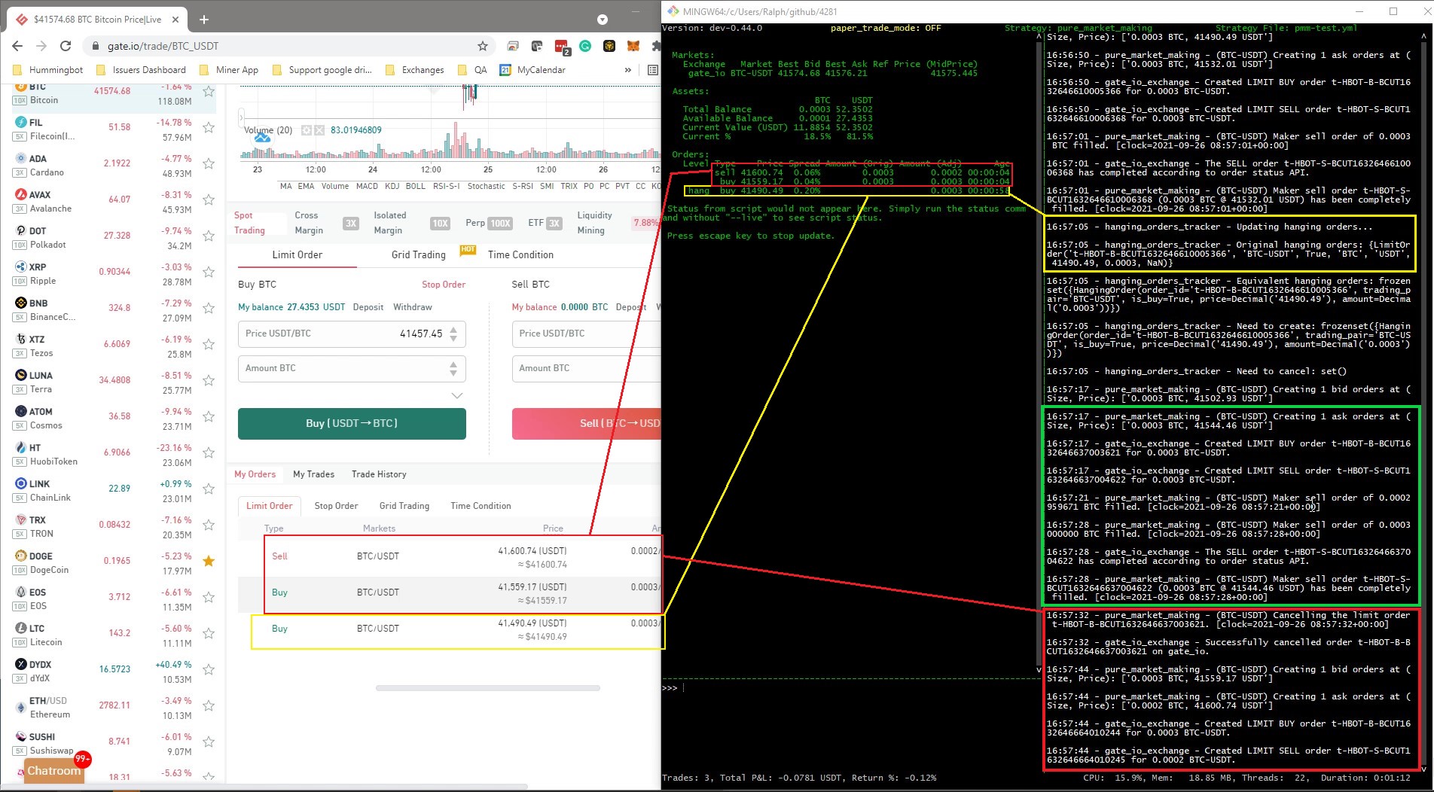
Task: Toggle the favorite star on the Cardano row
Action: pyautogui.click(x=209, y=164)
